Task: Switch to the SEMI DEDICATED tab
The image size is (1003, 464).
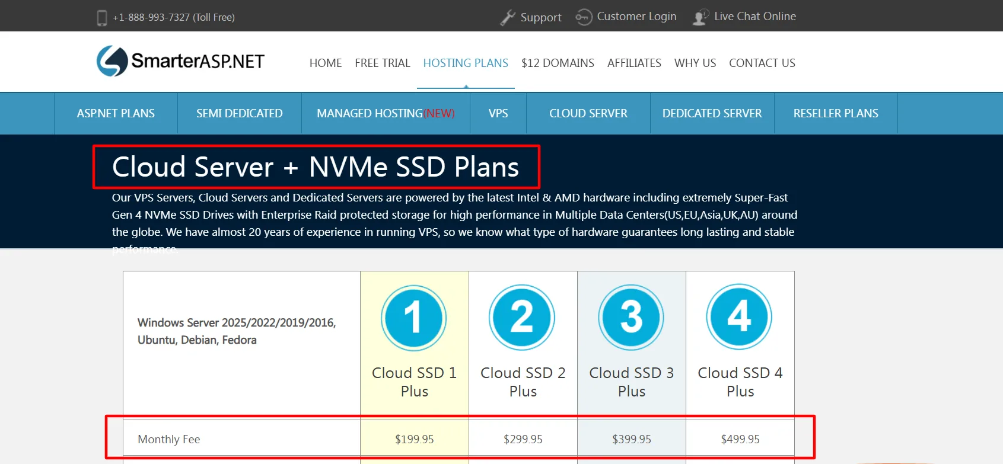Action: 240,113
